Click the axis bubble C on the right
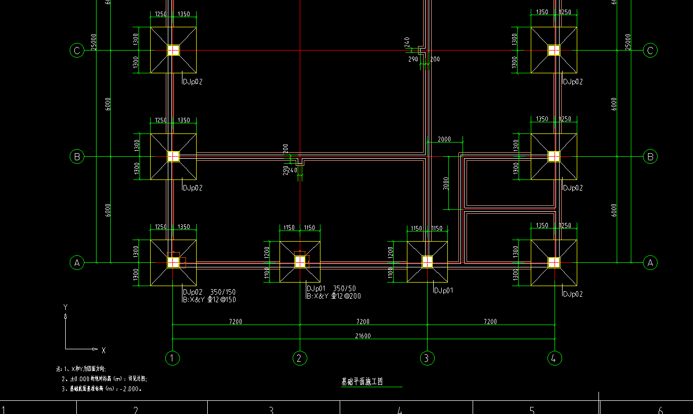Viewport: 693px width, 414px height. pos(650,51)
